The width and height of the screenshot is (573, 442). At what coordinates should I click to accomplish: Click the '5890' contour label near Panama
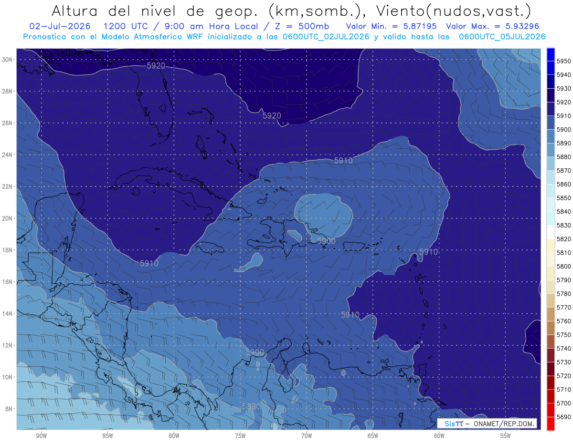(252, 406)
